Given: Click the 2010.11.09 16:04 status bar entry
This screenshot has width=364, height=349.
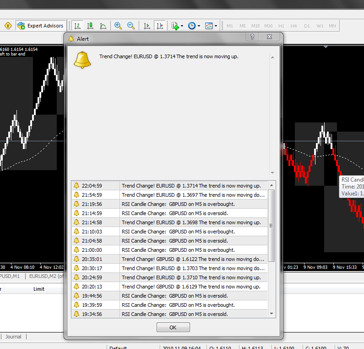Looking at the screenshot, I should [181, 348].
